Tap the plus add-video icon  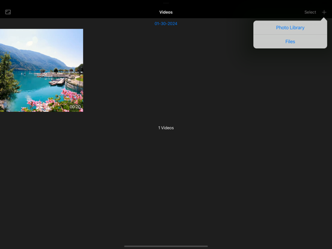[x=324, y=12]
